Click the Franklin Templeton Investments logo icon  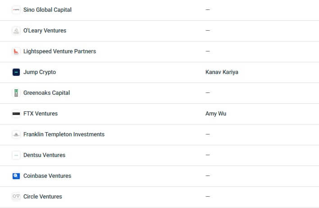(x=16, y=134)
